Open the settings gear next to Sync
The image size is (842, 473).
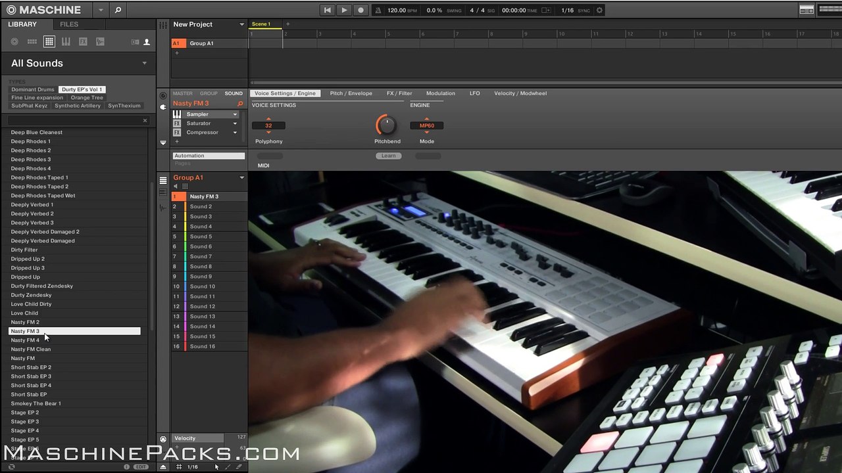[x=599, y=11]
